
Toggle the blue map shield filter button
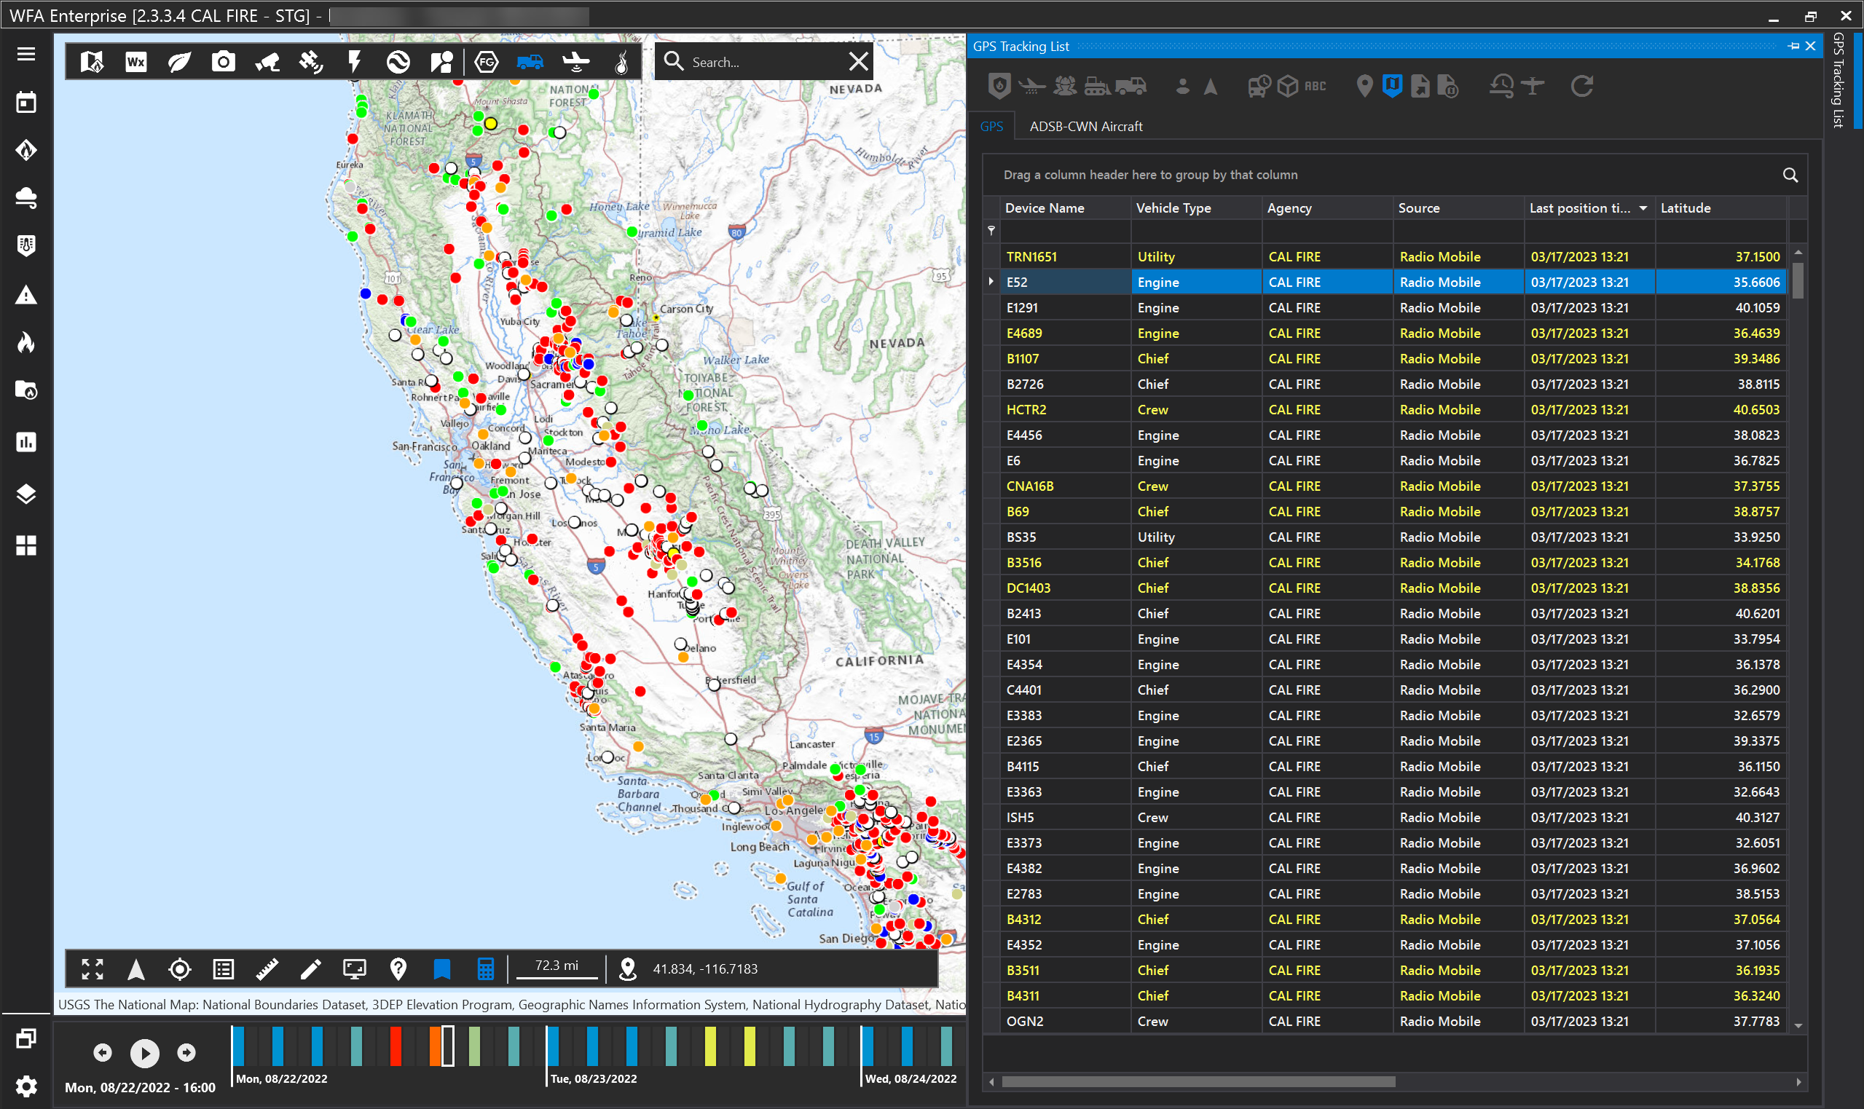[x=1392, y=86]
